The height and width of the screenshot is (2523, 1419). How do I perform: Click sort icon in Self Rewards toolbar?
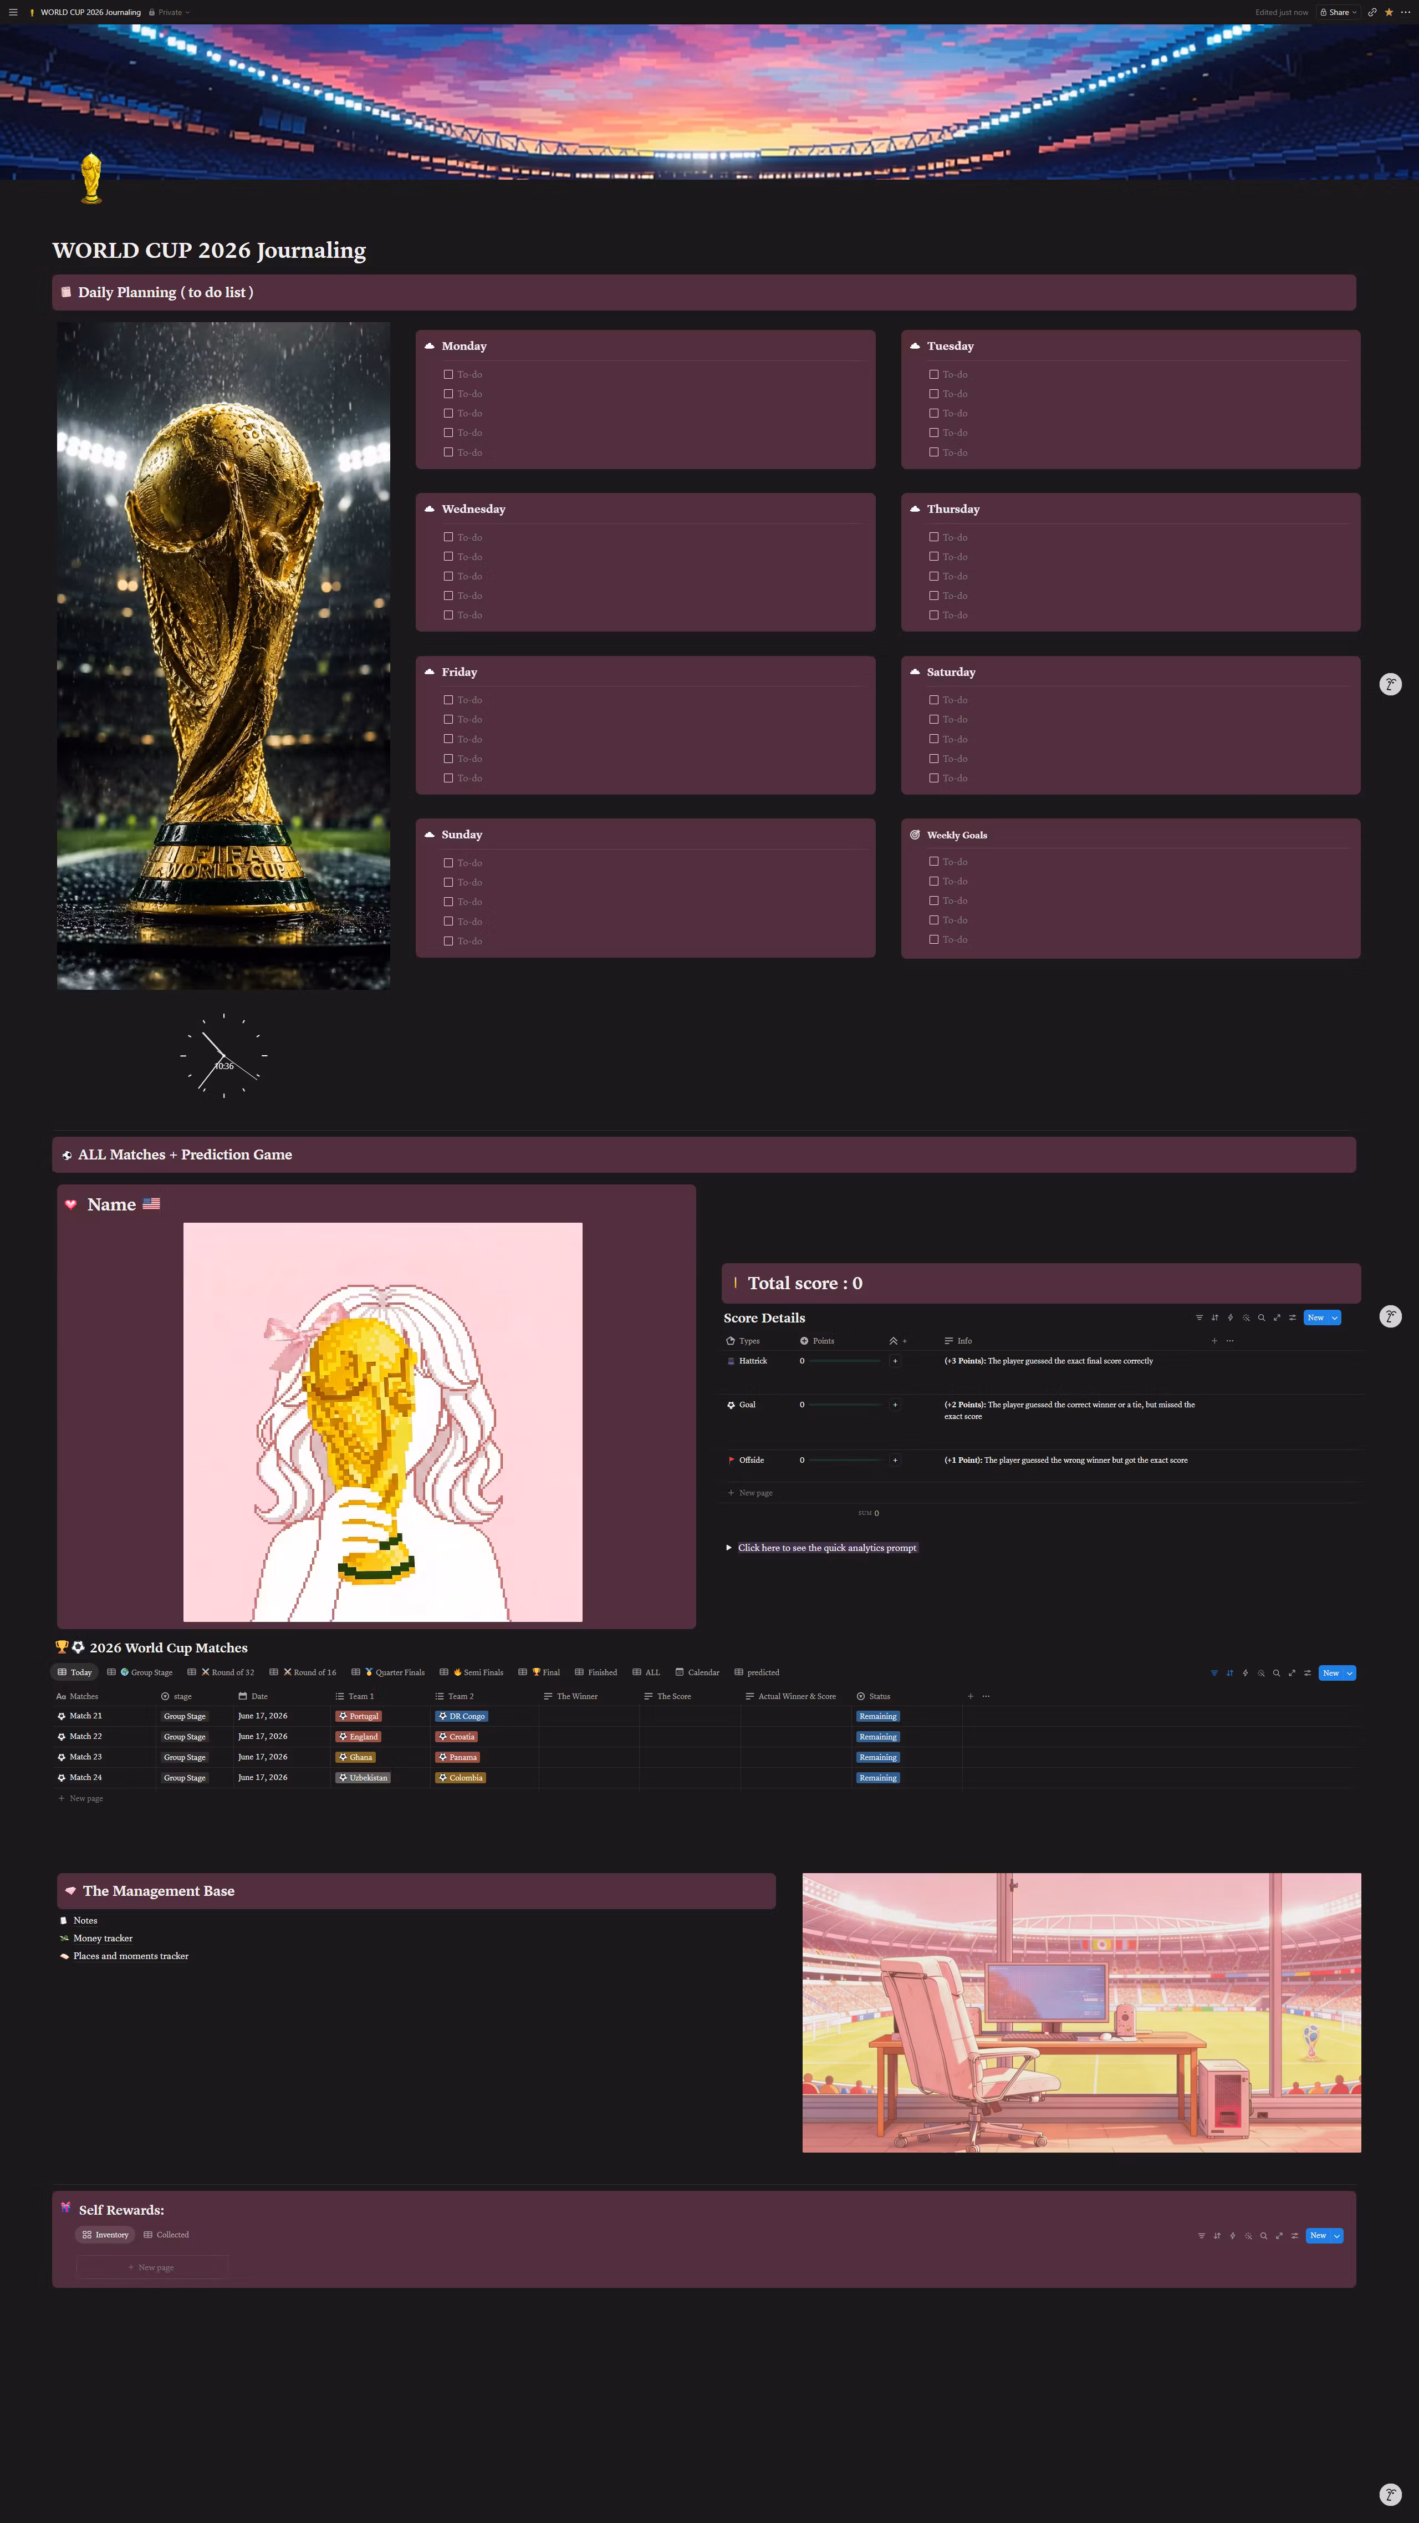[1217, 2236]
